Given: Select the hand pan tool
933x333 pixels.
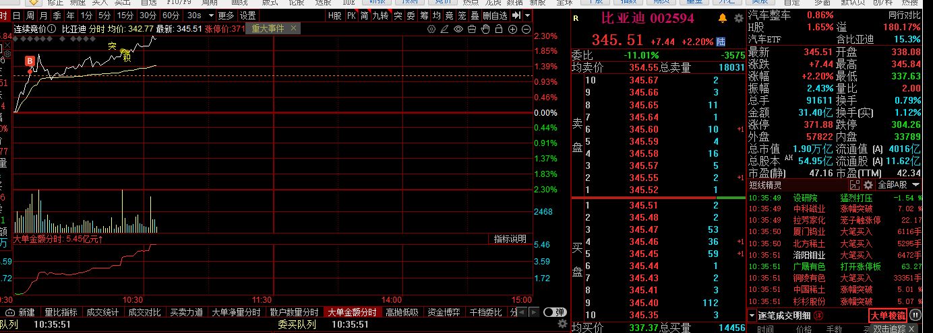Looking at the screenshot, I should pos(485,29).
